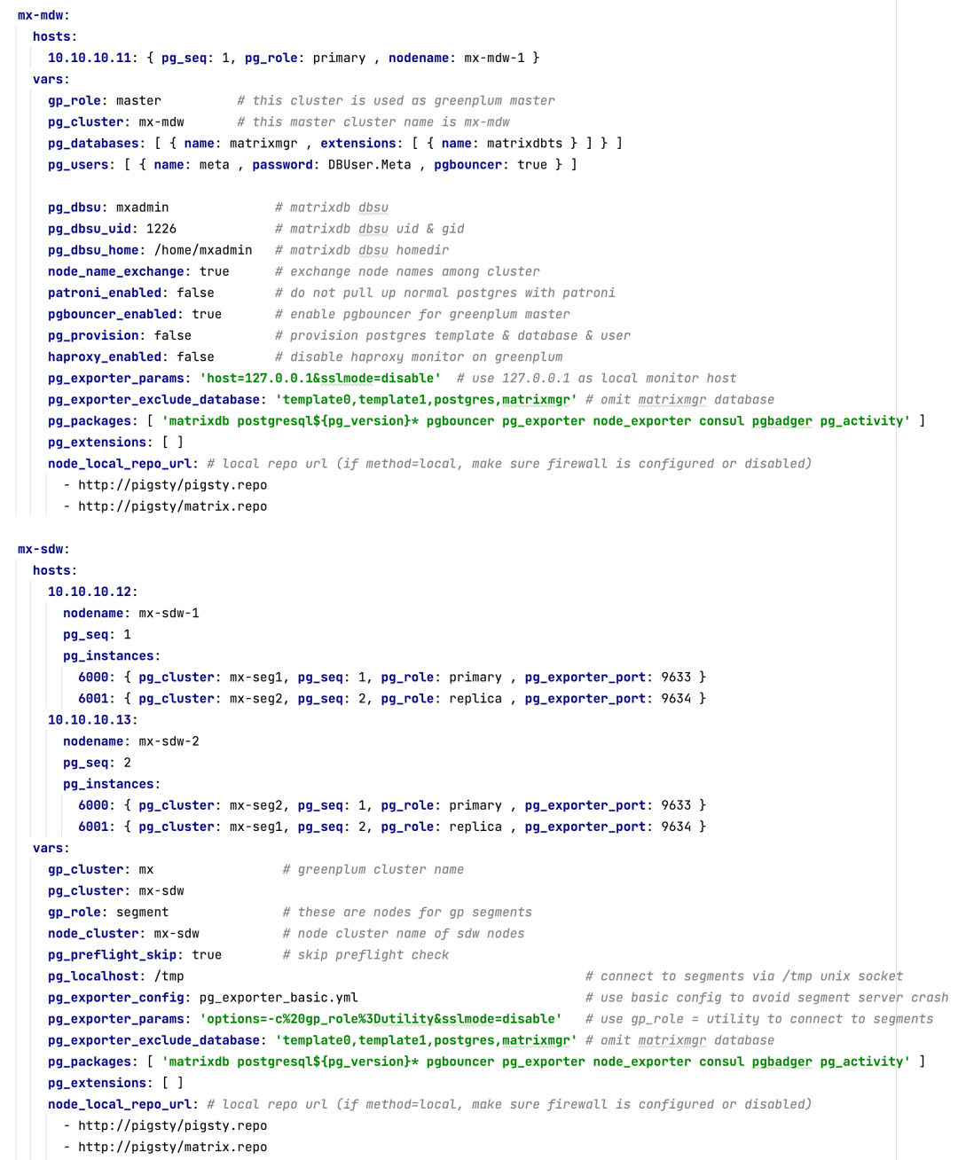The width and height of the screenshot is (958, 1160).
Task: Click the gp_role value 'segment'
Action: (x=142, y=912)
